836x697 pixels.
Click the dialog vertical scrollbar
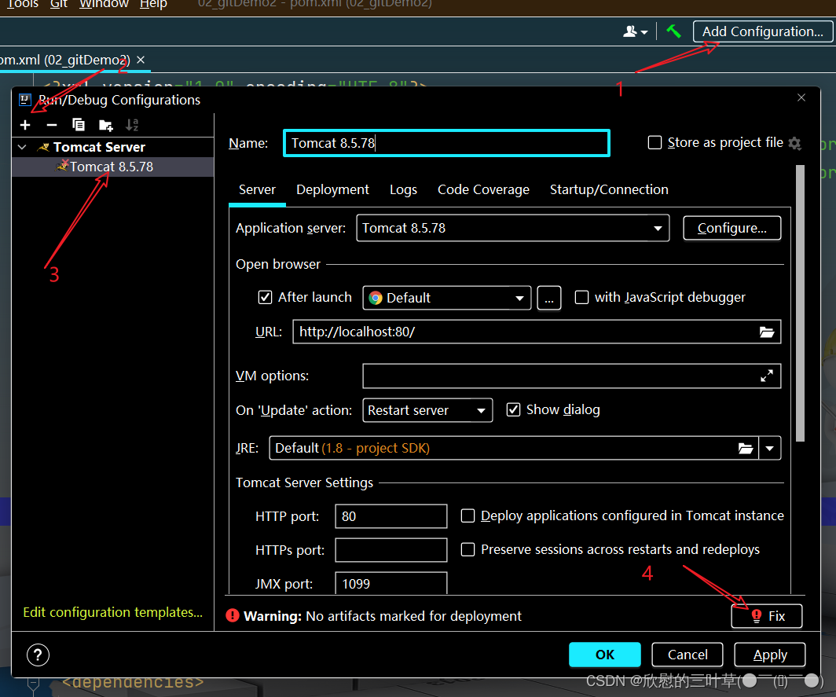(800, 303)
